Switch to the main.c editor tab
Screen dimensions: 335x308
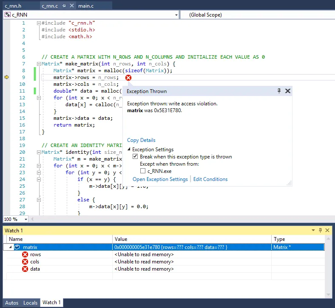click(90, 6)
